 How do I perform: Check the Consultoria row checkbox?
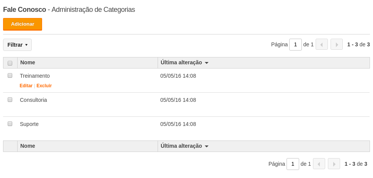point(10,100)
